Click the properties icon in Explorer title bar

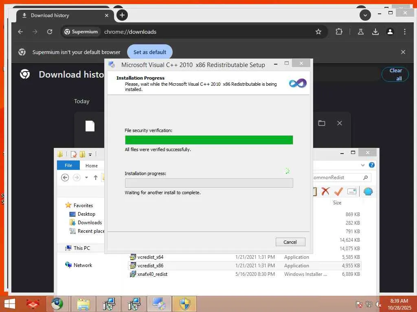[74, 154]
